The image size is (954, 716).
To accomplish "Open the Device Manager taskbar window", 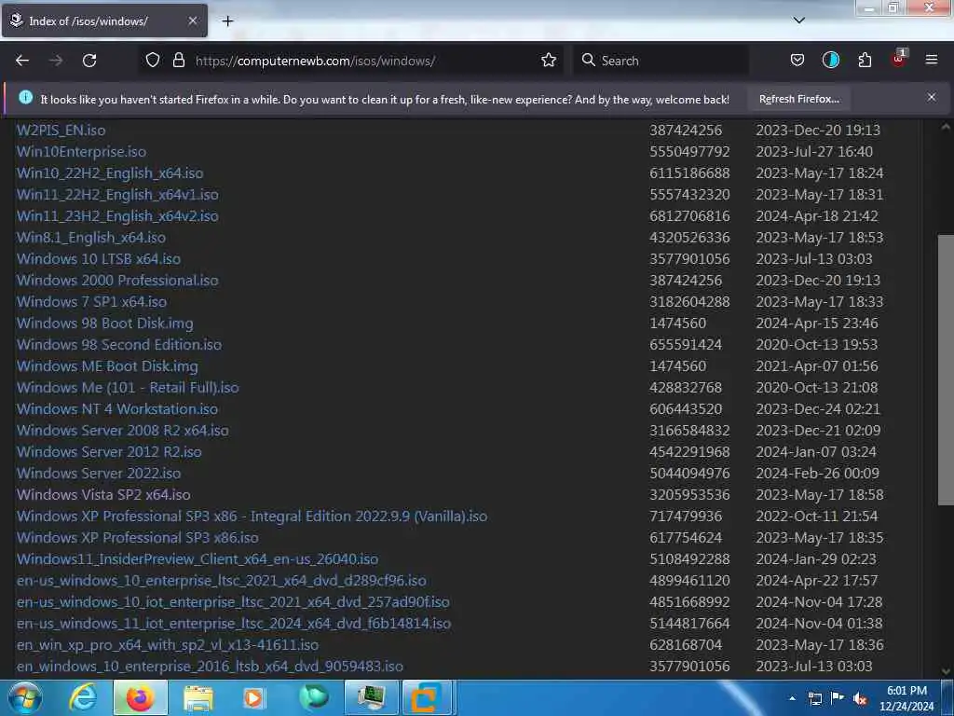I will [x=371, y=697].
